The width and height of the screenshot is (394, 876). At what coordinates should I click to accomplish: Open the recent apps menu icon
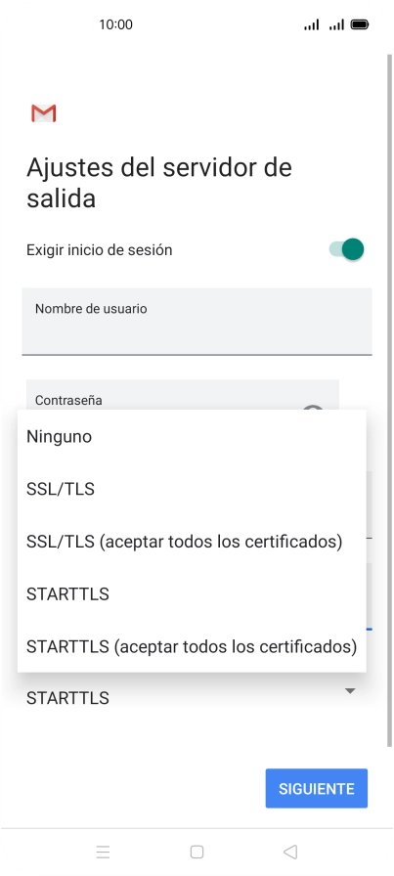tap(103, 852)
